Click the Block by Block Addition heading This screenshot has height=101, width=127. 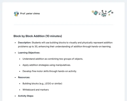pos(38,36)
